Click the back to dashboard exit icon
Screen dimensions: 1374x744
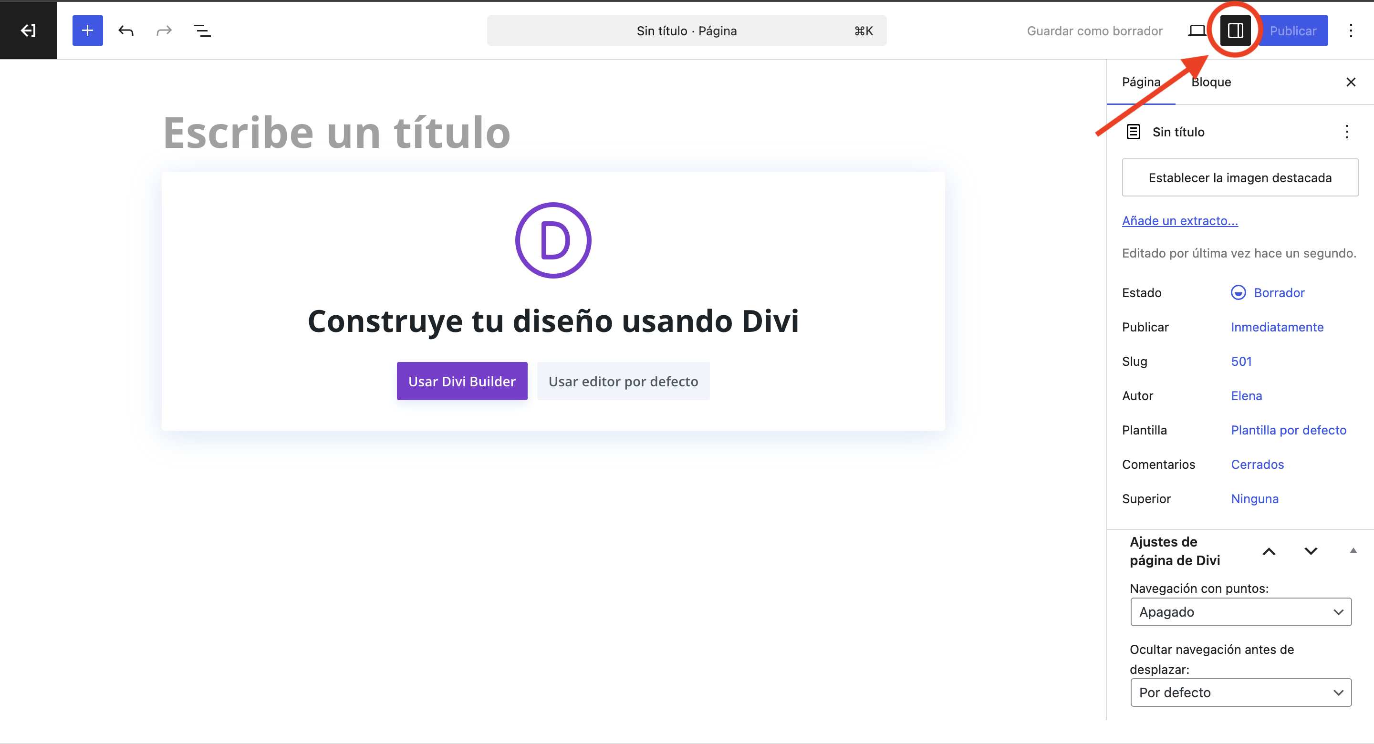tap(28, 31)
